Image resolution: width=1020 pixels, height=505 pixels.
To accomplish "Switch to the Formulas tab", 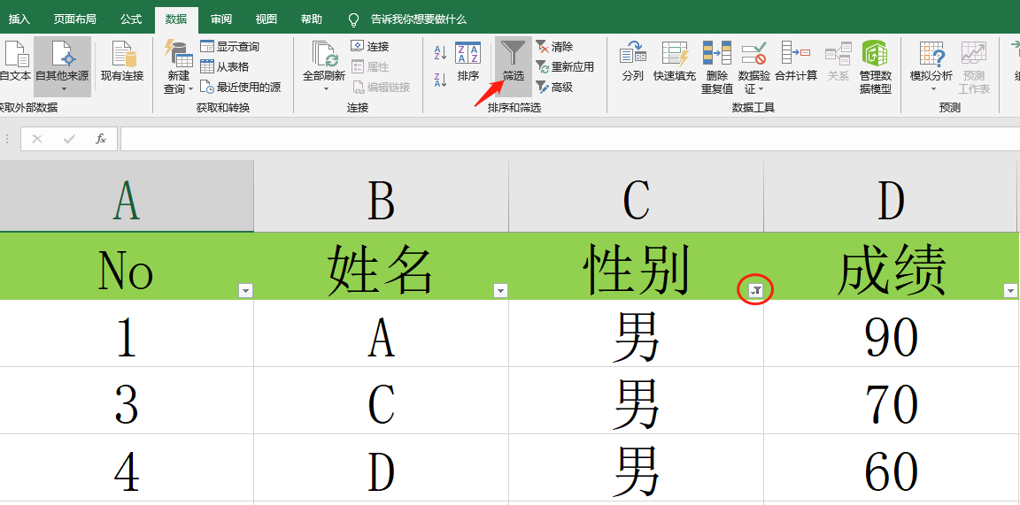I will (131, 19).
